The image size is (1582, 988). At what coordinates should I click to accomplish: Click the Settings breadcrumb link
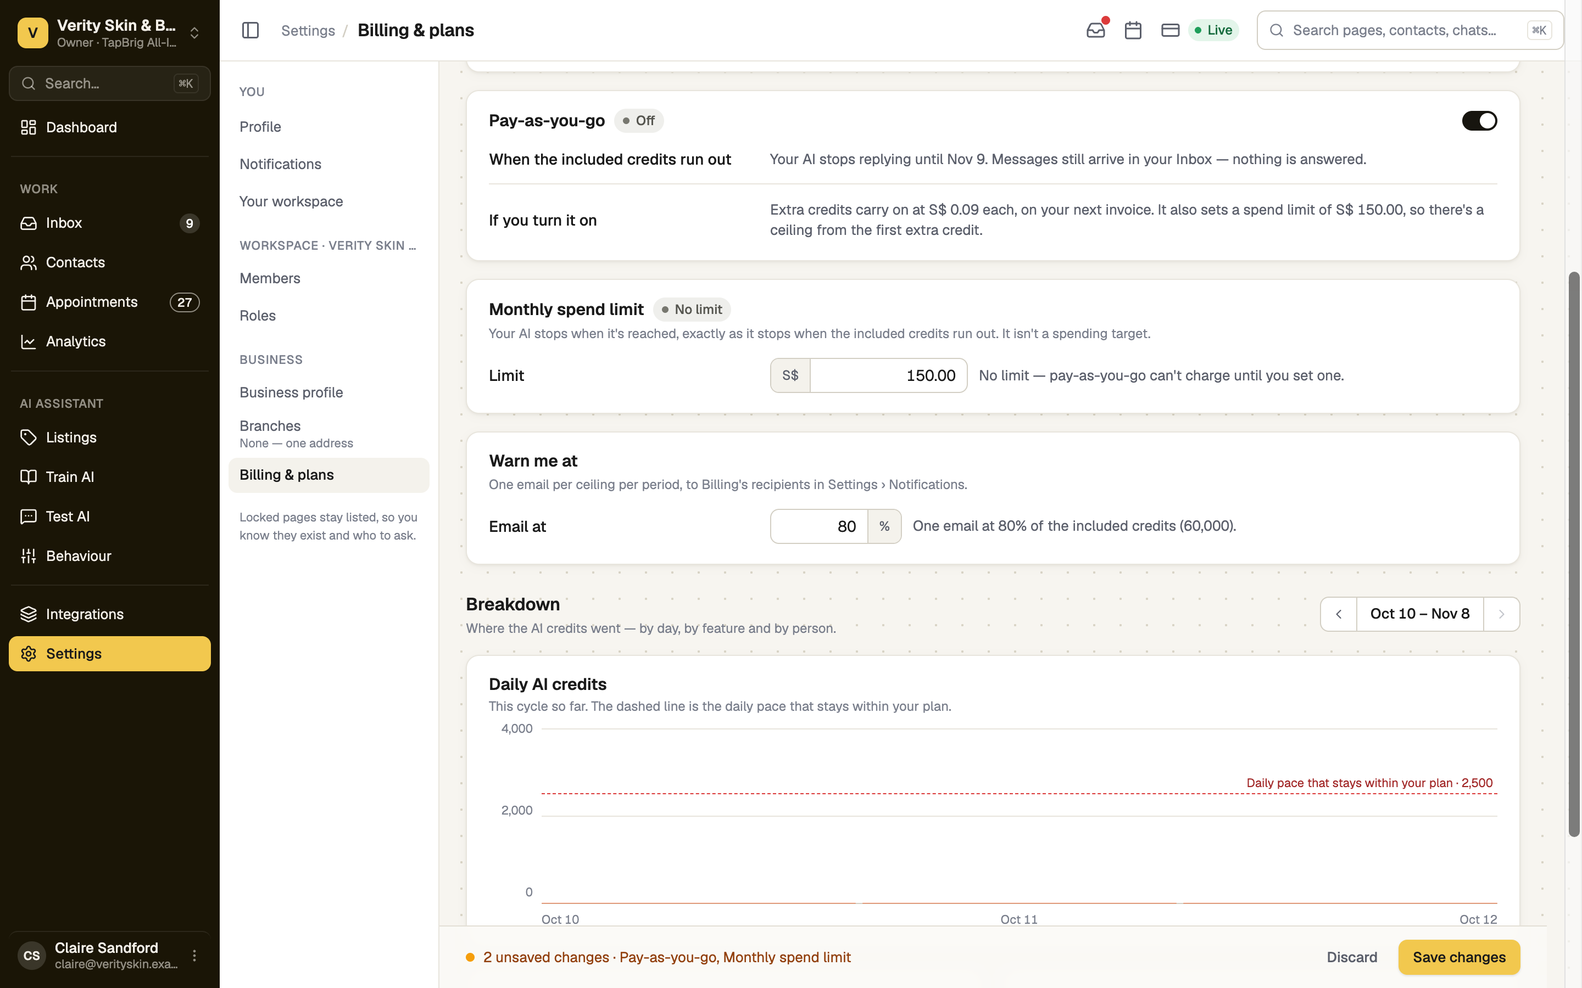[308, 30]
